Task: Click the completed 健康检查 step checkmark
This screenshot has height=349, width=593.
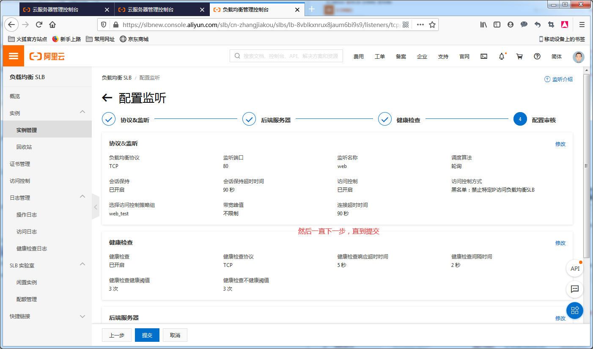Action: pyautogui.click(x=384, y=119)
